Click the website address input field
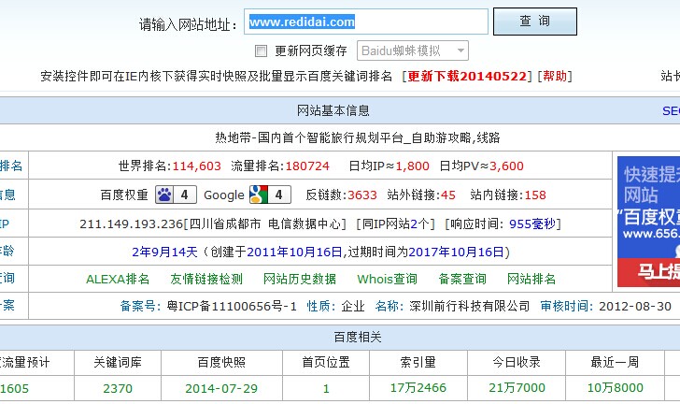 tap(365, 22)
